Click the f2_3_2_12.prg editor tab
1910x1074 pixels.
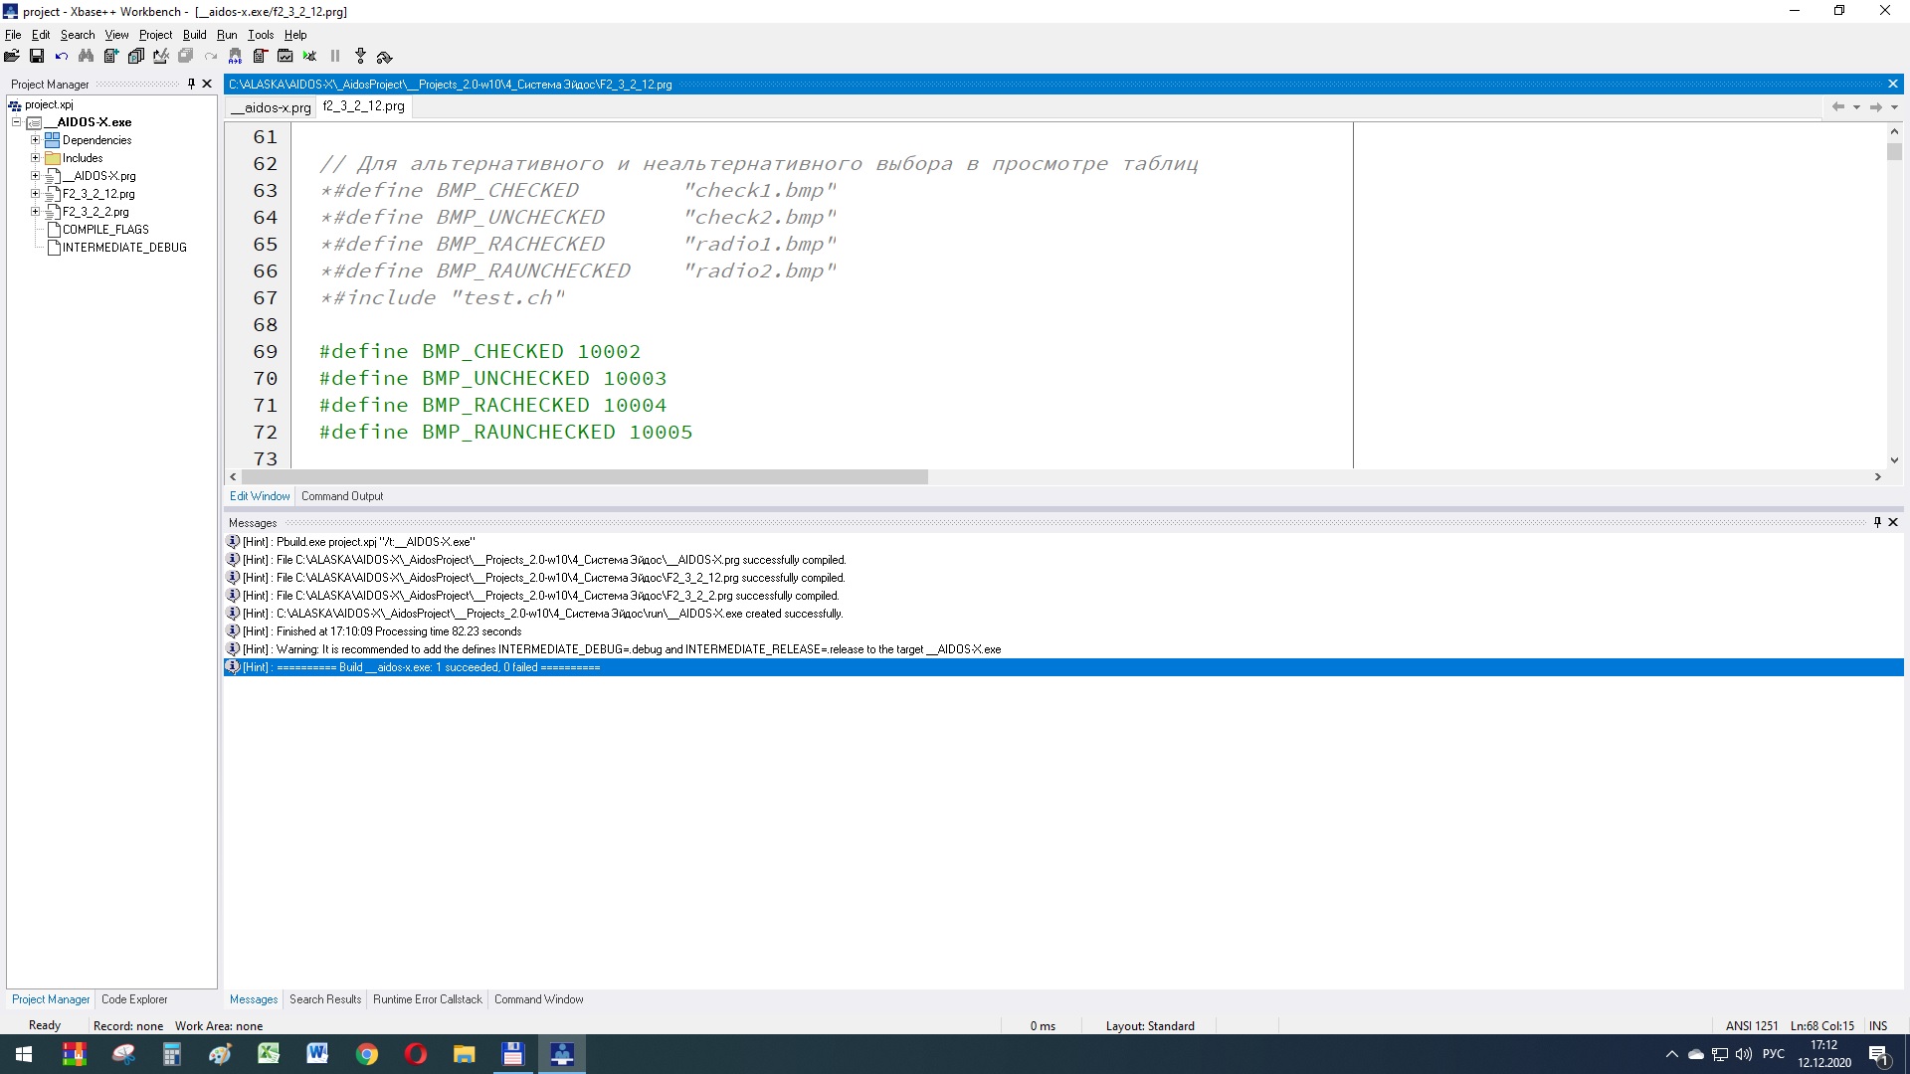tap(363, 106)
